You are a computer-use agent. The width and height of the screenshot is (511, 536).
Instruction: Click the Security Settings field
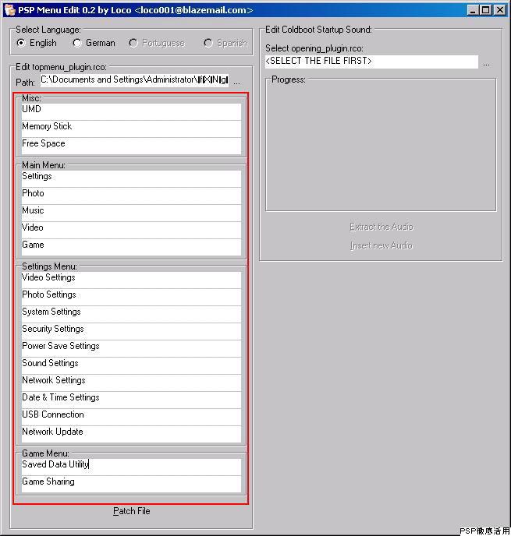click(x=131, y=331)
